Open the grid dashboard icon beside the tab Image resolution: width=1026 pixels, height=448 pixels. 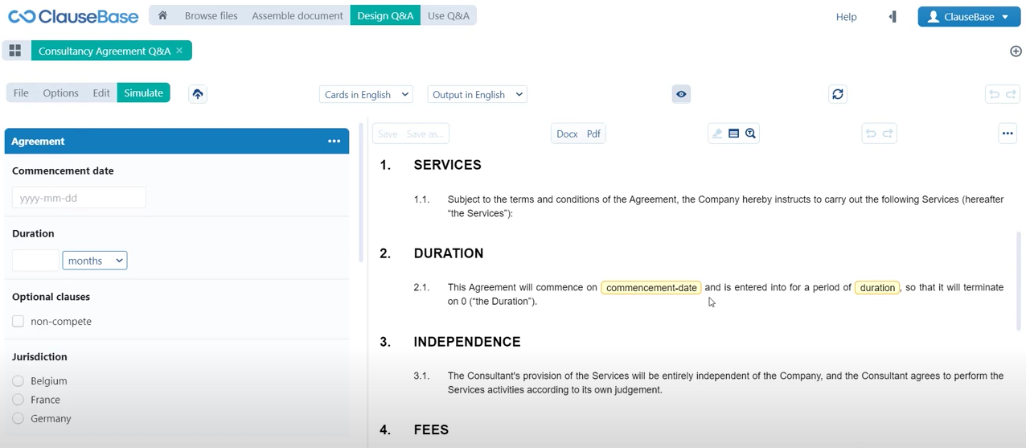pos(15,51)
